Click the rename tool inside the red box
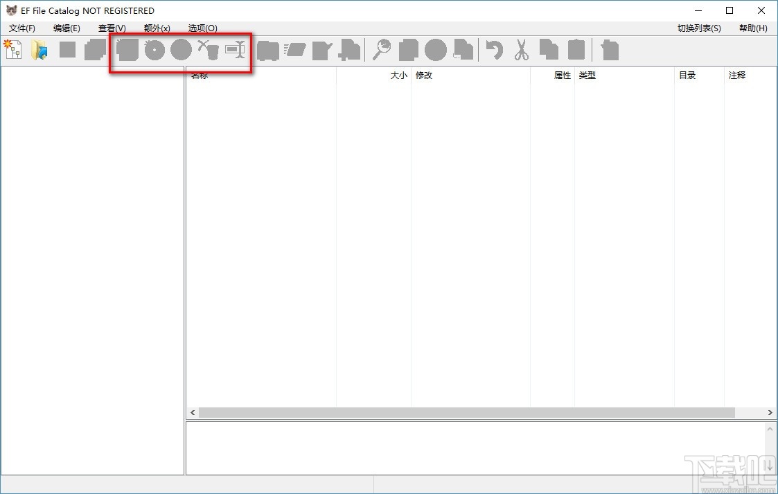The width and height of the screenshot is (778, 494). (x=236, y=49)
